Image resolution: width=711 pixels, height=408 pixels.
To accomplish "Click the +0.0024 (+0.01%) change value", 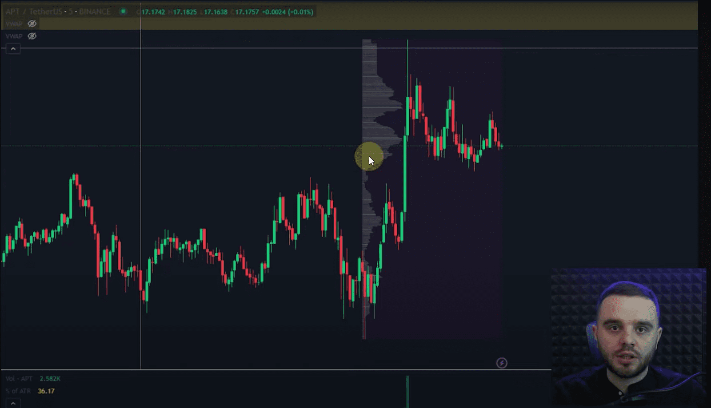I will pos(288,12).
